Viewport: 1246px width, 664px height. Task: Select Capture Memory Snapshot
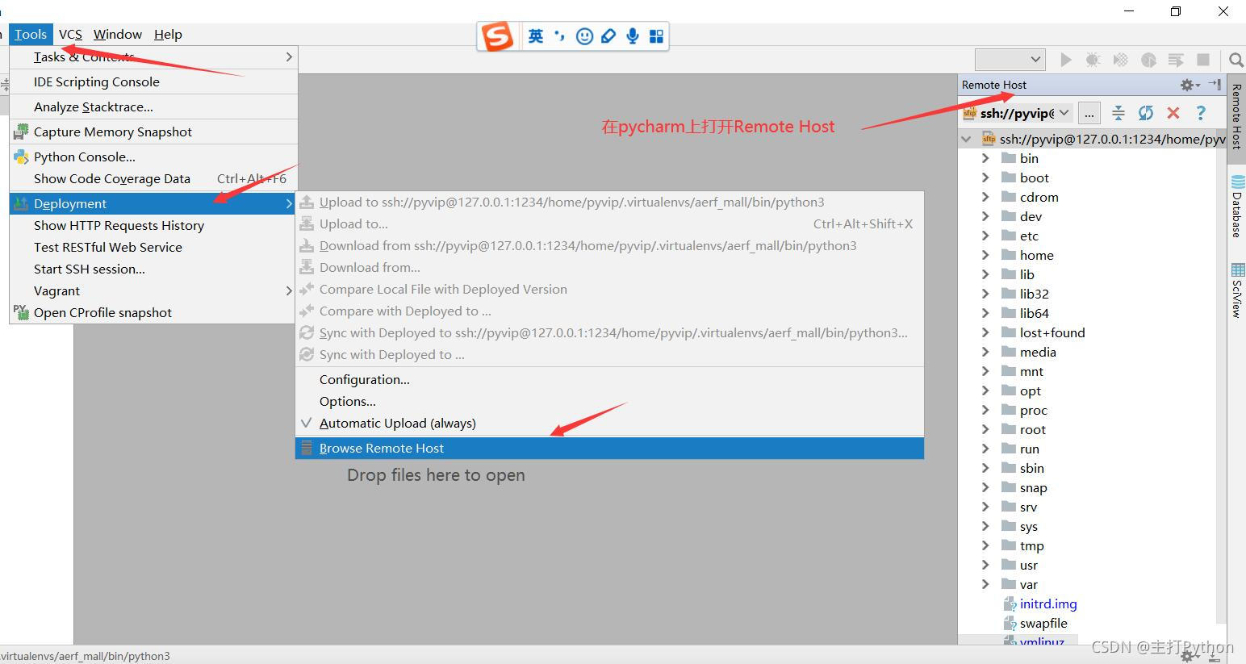pyautogui.click(x=153, y=132)
